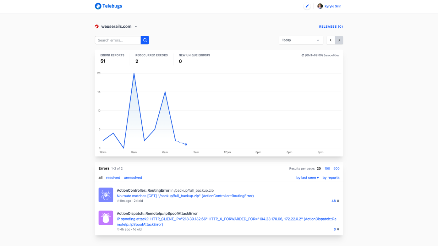Click the spider icon for RoutingError
The width and height of the screenshot is (438, 246).
pyautogui.click(x=106, y=195)
